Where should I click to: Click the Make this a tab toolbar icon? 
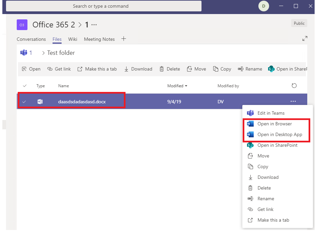[80, 69]
